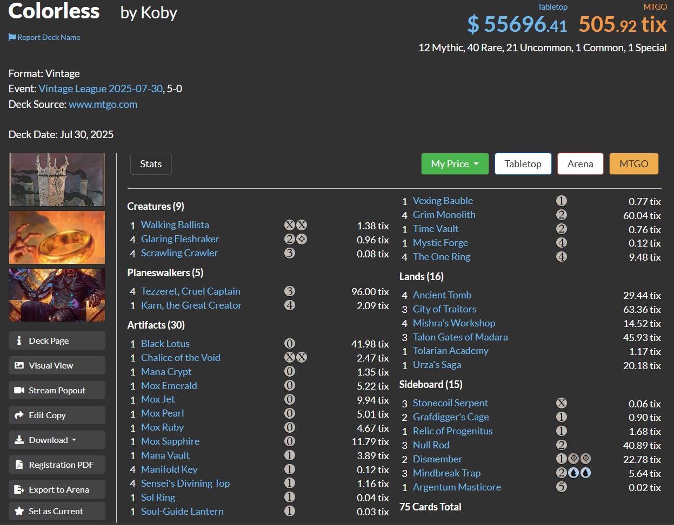Click the golden ring artwork thumbnail
Screen dimensions: 674x525
pos(57,237)
